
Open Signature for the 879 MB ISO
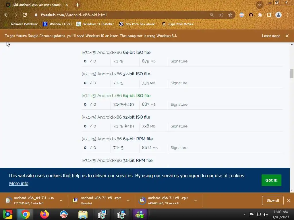(x=179, y=61)
